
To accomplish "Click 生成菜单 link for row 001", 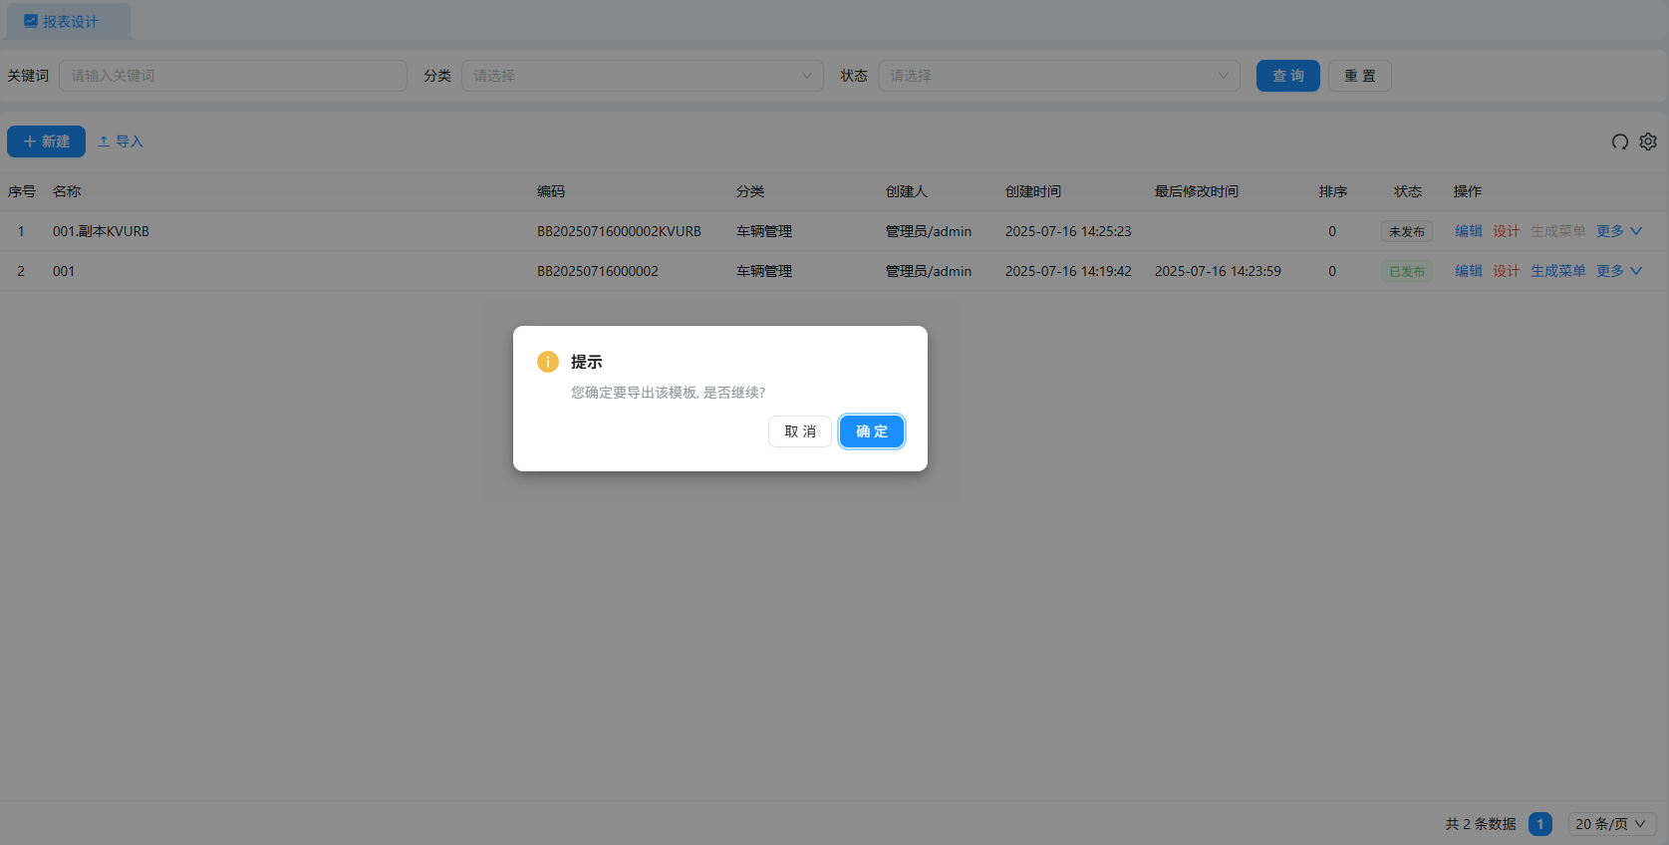I will coord(1557,271).
